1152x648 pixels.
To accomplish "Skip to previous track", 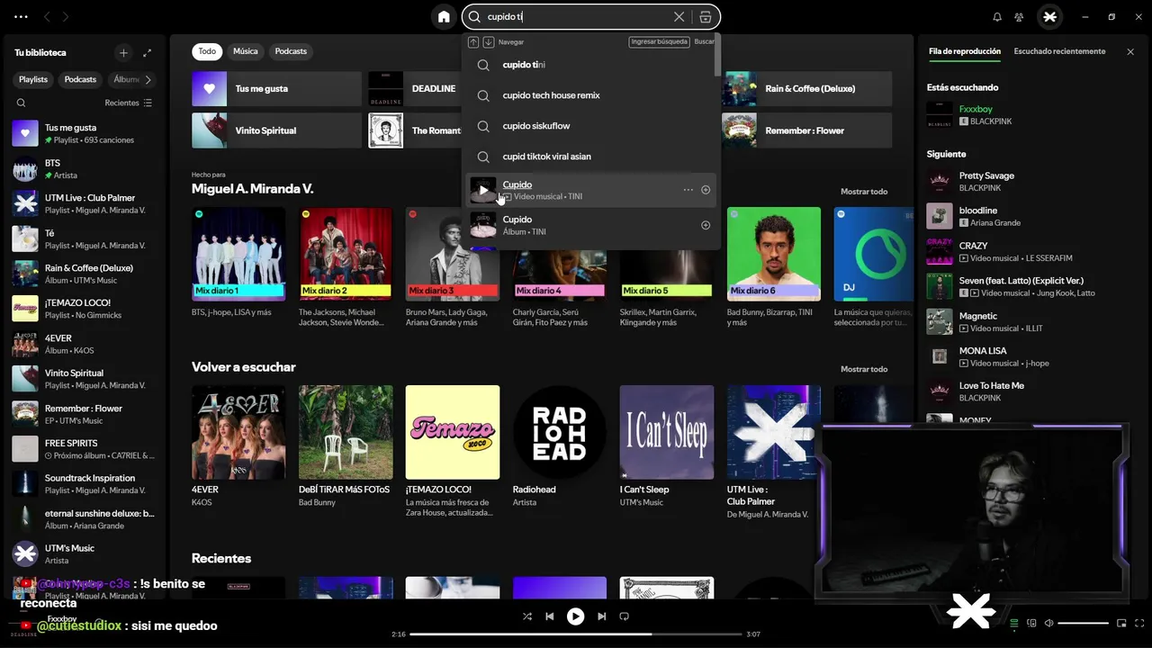I will pos(549,616).
